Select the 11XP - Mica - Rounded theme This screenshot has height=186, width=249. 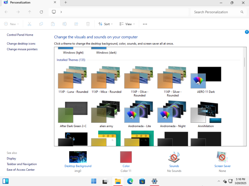pyautogui.click(x=106, y=80)
